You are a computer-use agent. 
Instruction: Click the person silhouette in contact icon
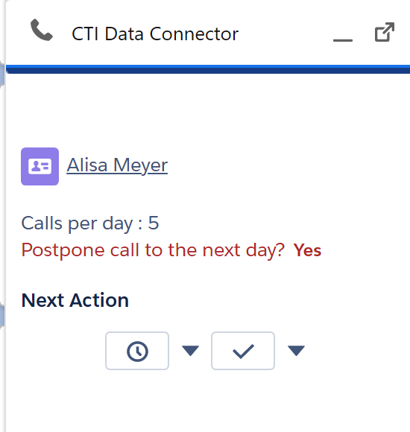point(35,166)
